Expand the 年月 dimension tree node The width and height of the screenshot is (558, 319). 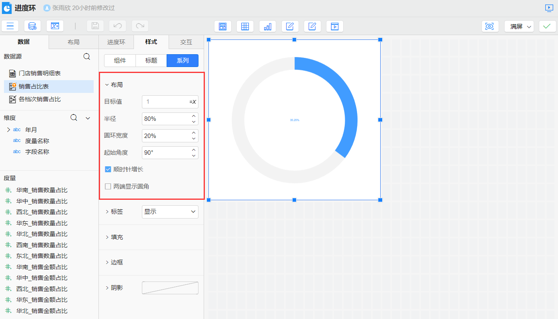pyautogui.click(x=8, y=130)
